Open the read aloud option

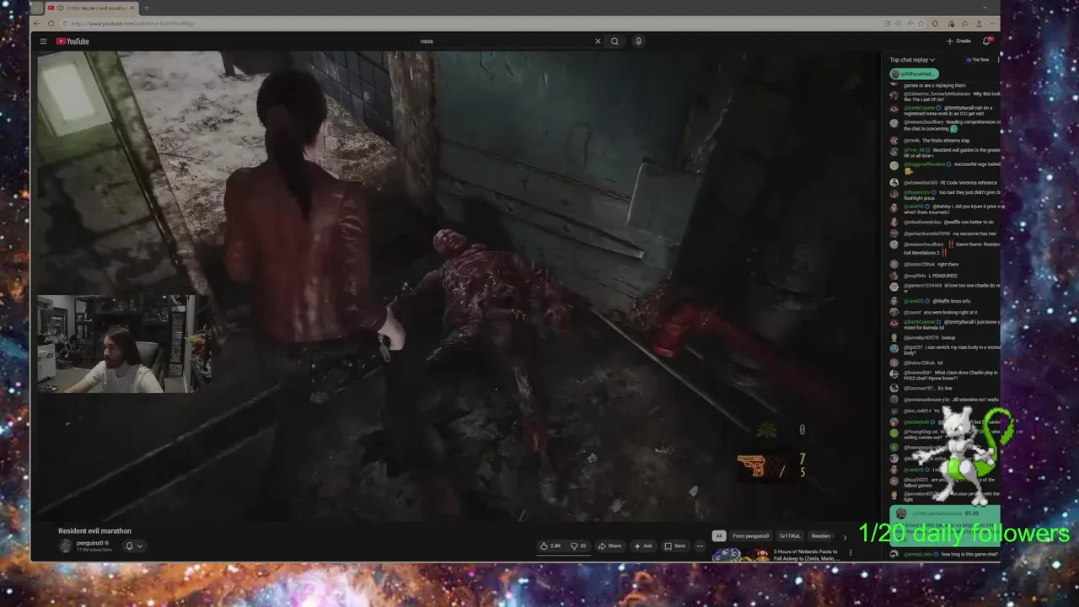(910, 24)
